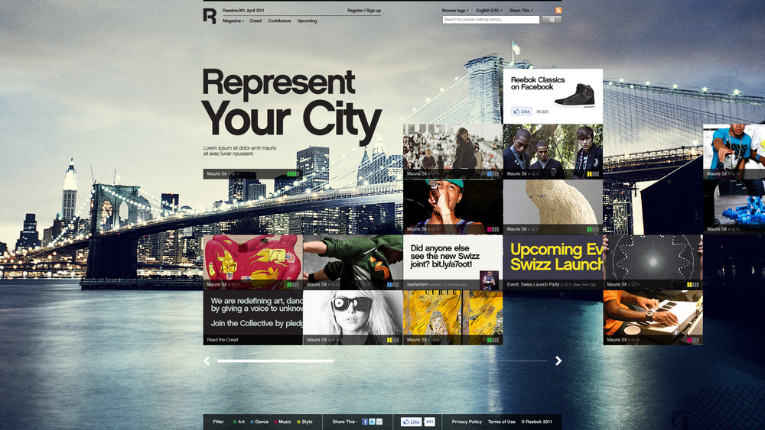The height and width of the screenshot is (430, 765).
Task: Open the Reebok Classics sneaker tile
Action: [553, 96]
